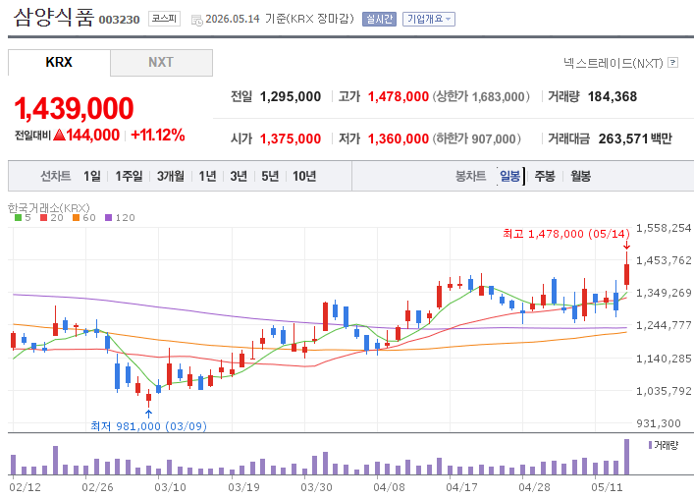694x499 pixels.
Task: Select the 5년 line chart period
Action: tap(270, 176)
